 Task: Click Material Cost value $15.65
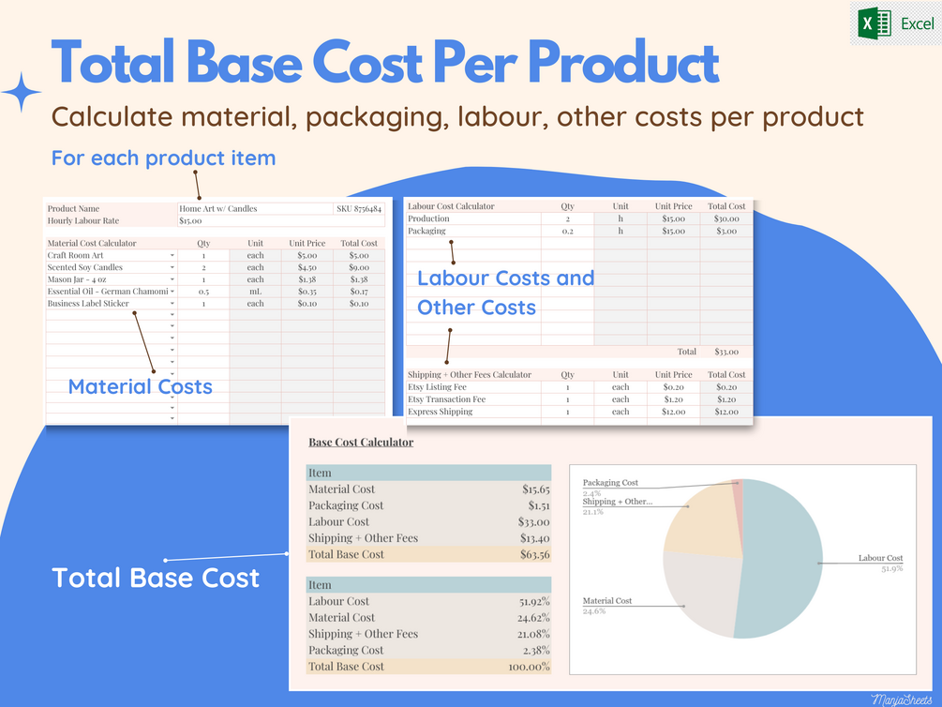(536, 489)
